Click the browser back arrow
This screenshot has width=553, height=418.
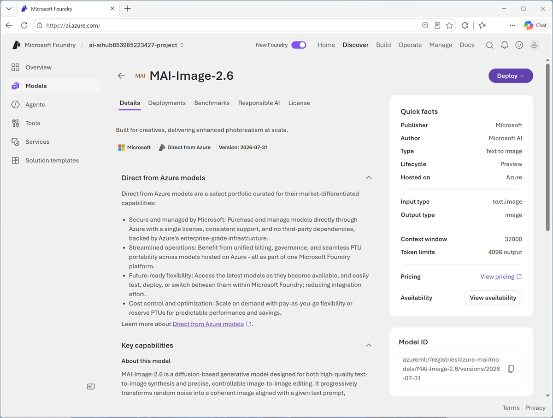[x=9, y=25]
